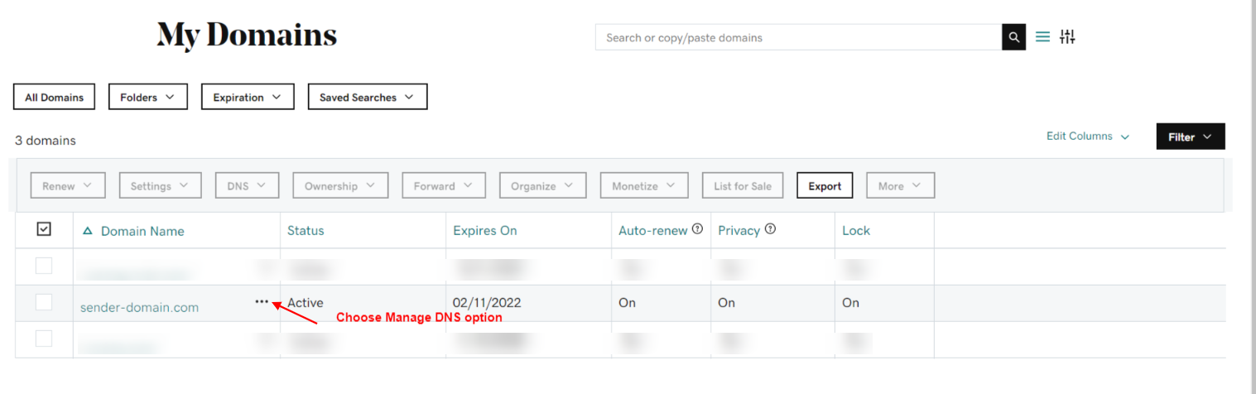Click the Export button

(825, 186)
